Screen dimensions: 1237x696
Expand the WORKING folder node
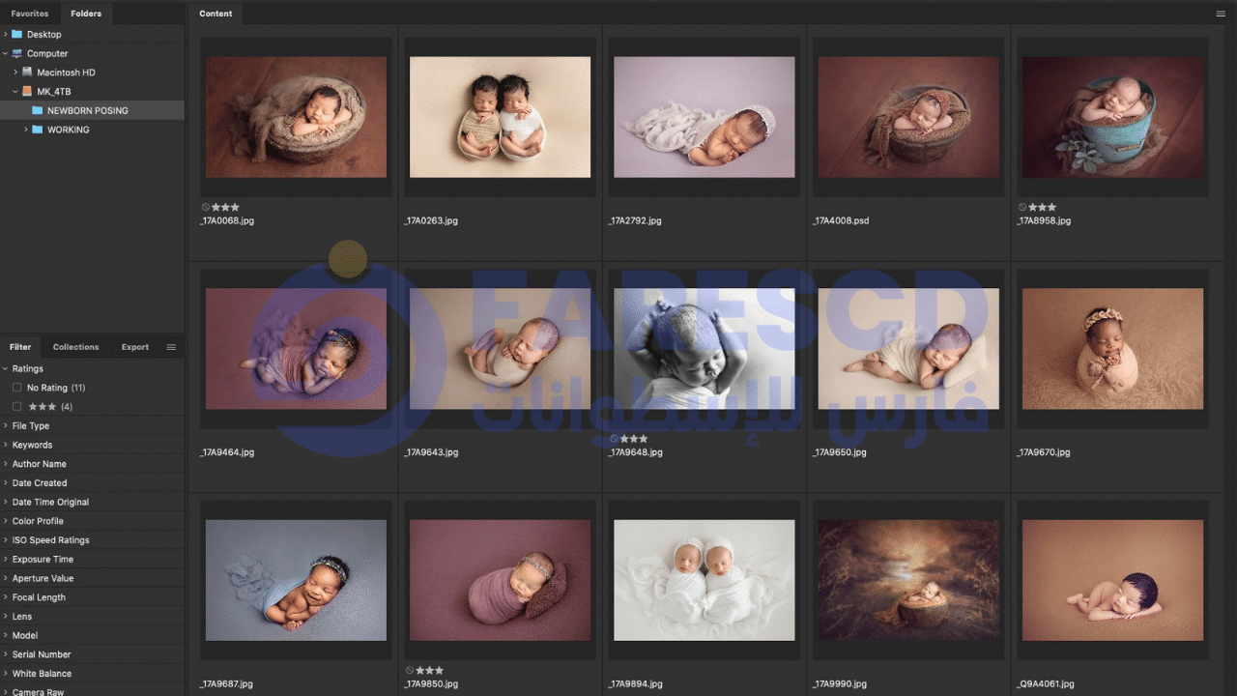pos(26,130)
